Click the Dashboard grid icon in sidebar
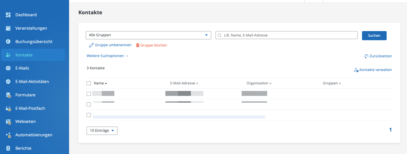 click(8, 15)
